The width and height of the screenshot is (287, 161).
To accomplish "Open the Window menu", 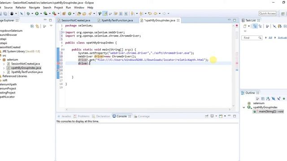I will pyautogui.click(x=79, y=8).
